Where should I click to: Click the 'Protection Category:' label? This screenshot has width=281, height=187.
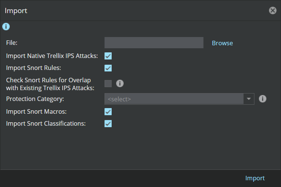[x=35, y=99]
